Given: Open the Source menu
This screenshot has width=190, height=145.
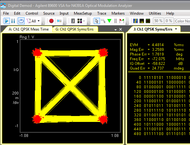Looking at the screenshot, I should pos(49,13).
